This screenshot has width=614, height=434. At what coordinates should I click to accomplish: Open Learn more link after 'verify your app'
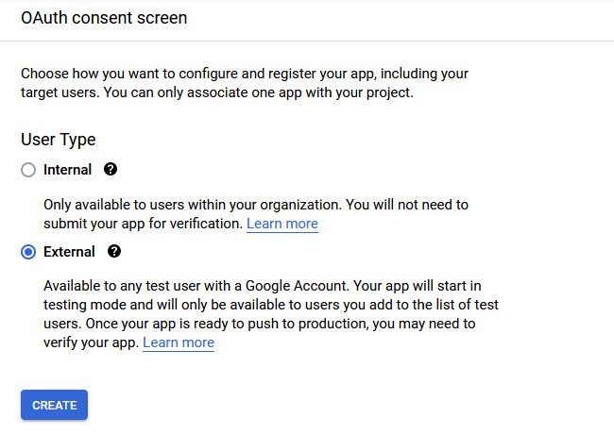(179, 342)
